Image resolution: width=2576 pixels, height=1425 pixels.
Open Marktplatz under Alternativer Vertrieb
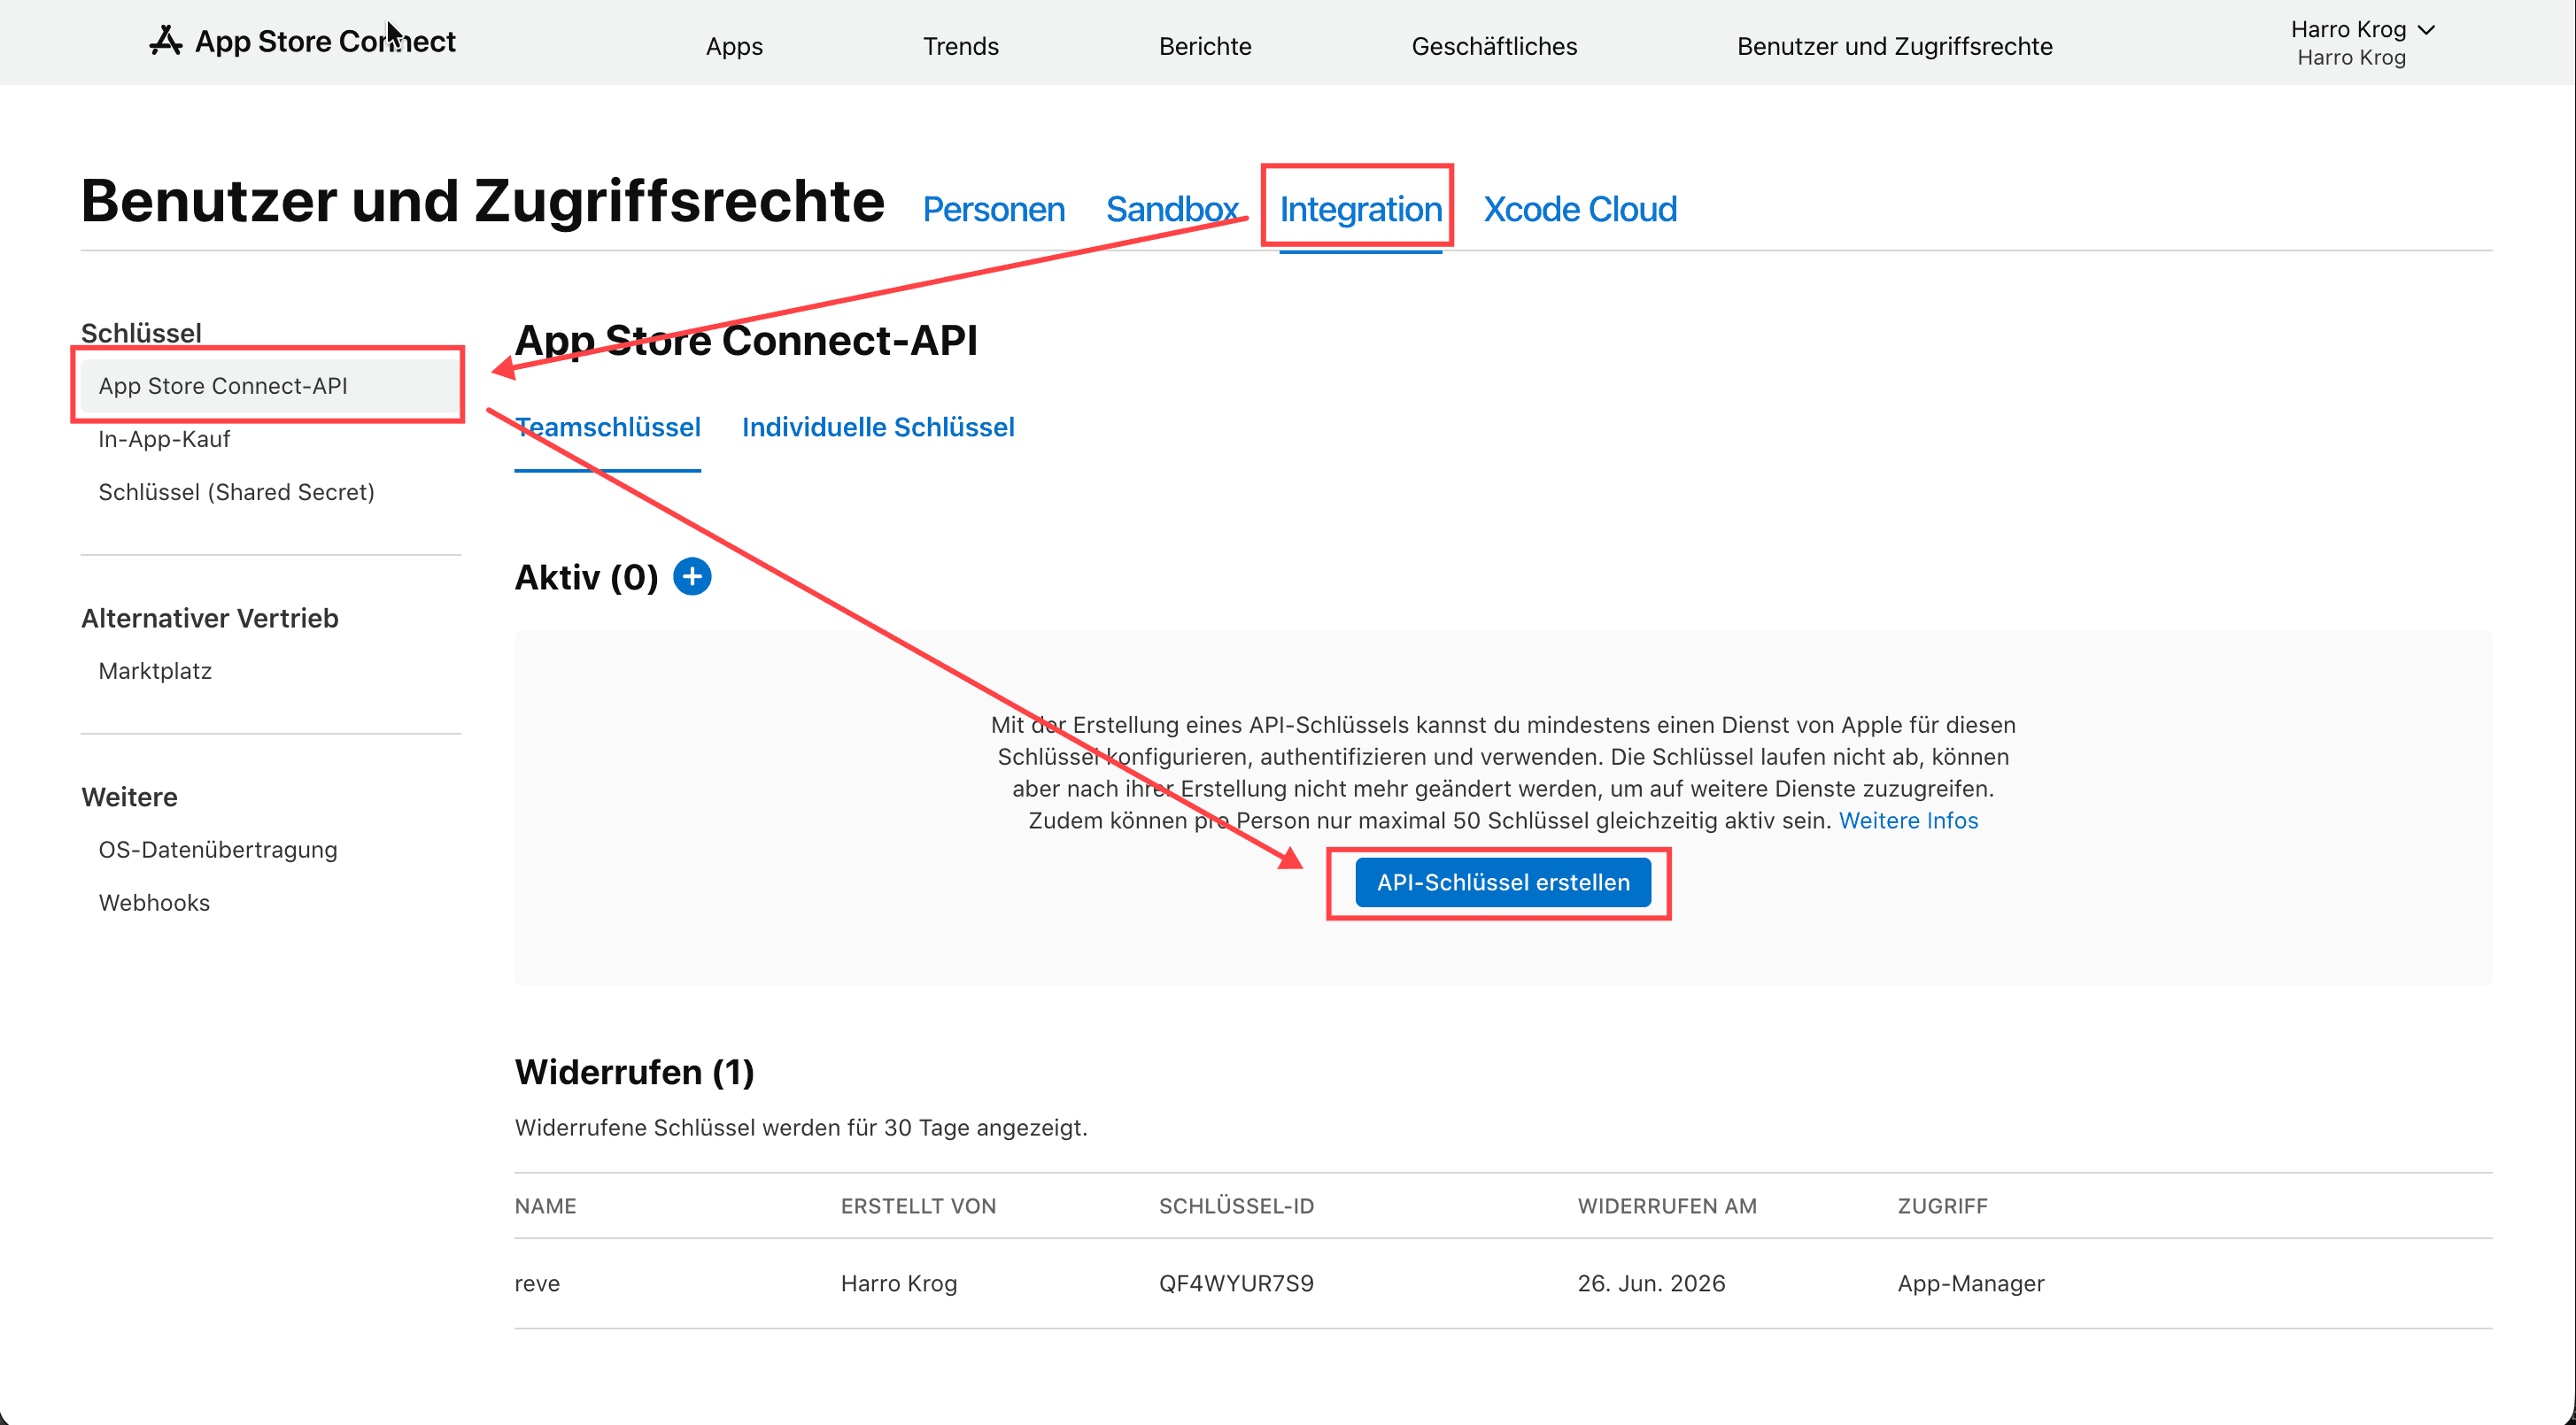[155, 672]
